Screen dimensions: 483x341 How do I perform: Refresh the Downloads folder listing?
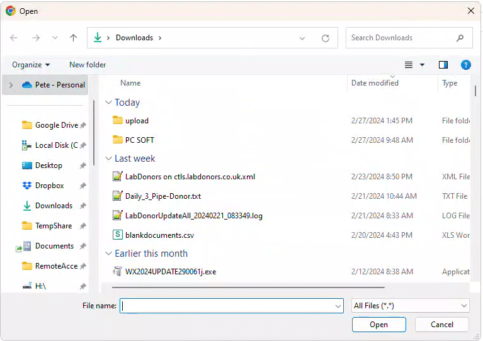pyautogui.click(x=326, y=38)
